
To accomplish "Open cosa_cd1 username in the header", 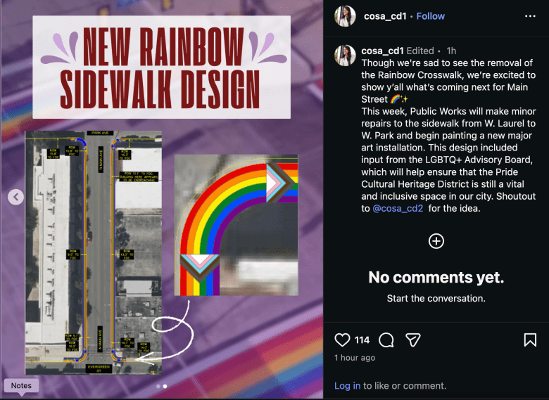I will [385, 16].
